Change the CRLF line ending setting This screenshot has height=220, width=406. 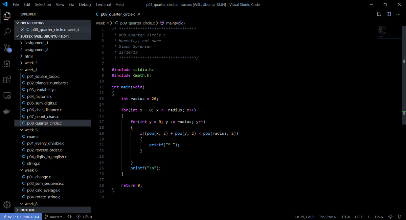359,217
